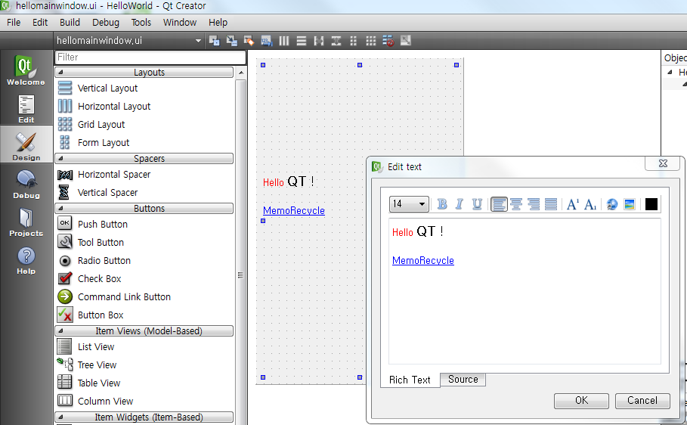Click OK in the Edit text dialog

click(581, 401)
